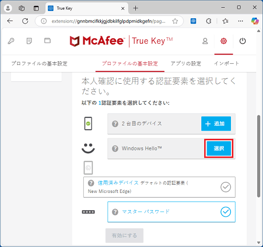Click the Windows Hello™ label

point(142,148)
